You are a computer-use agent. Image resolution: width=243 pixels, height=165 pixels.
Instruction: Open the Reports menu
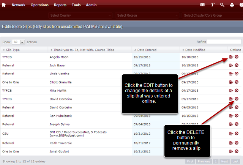point(60,5)
